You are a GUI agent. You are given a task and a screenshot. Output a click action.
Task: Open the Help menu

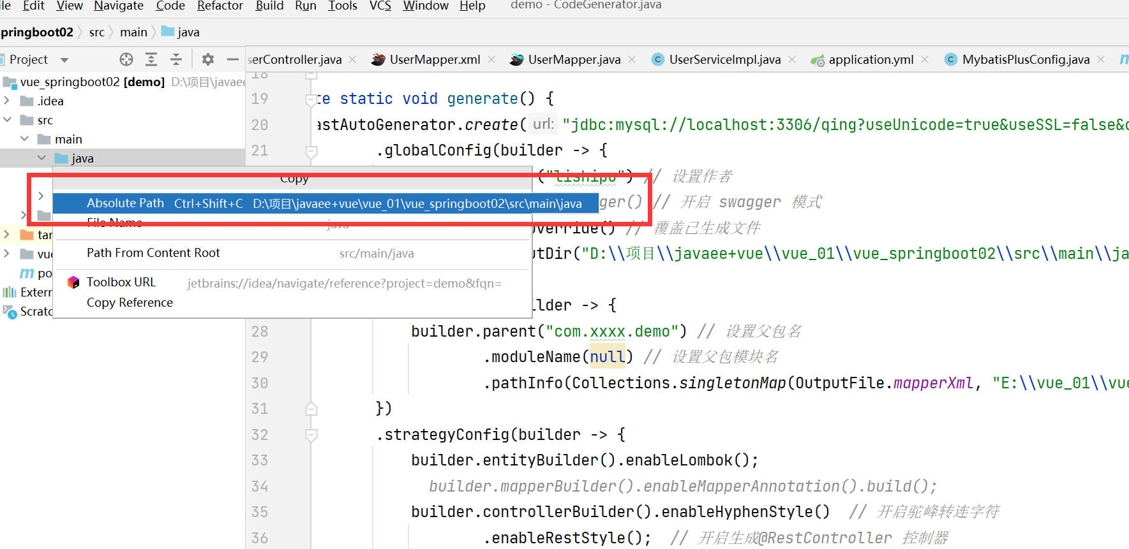(472, 6)
